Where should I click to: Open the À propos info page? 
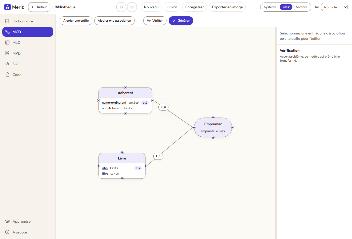tap(28, 232)
